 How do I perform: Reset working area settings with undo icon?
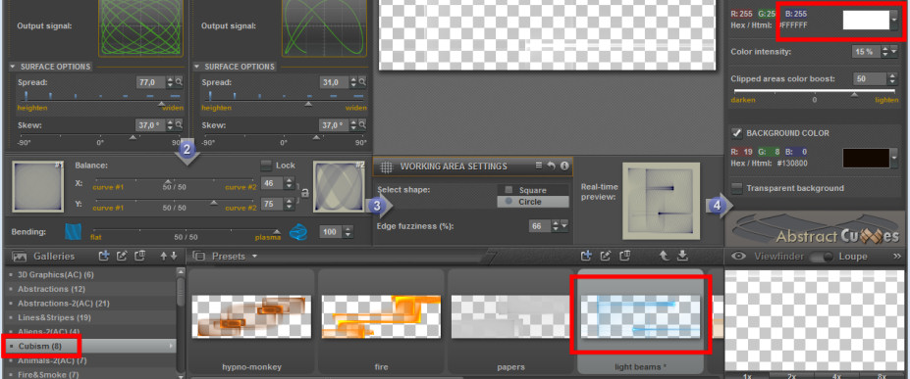(x=552, y=166)
